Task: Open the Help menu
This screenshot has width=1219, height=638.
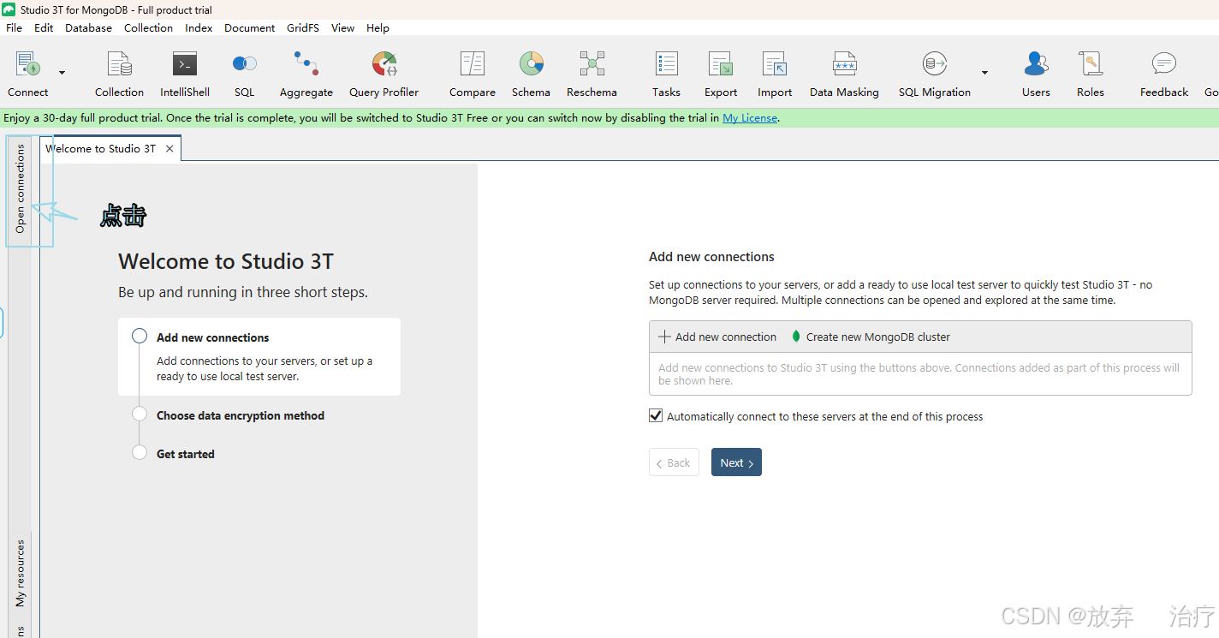Action: [378, 27]
